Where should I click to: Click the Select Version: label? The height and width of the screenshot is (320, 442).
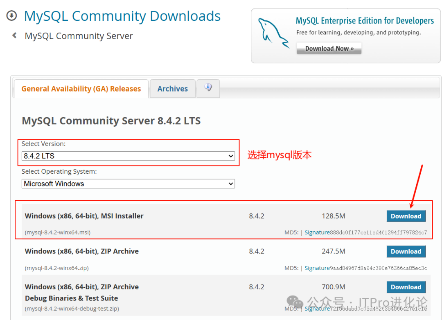click(43, 144)
